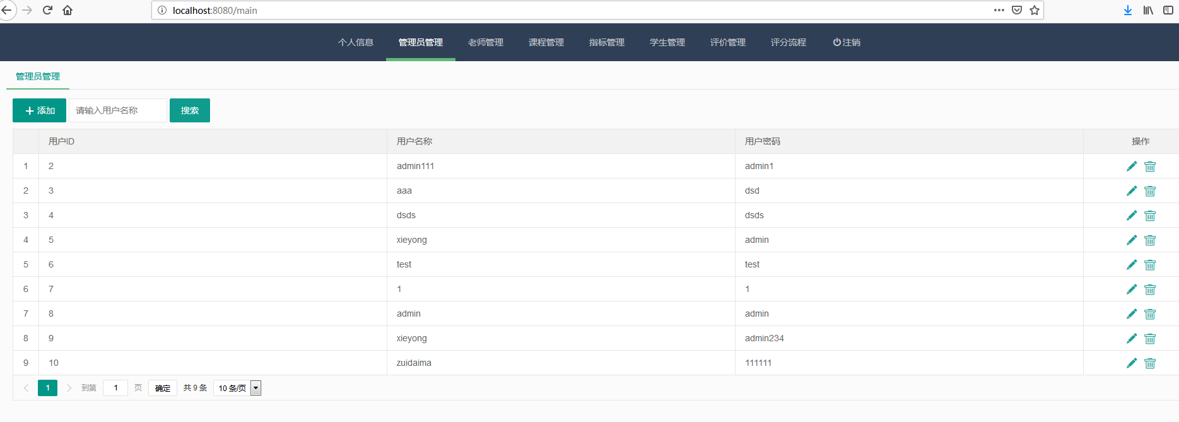Focus the jump-to-page number field
The width and height of the screenshot is (1179, 422).
(x=115, y=388)
